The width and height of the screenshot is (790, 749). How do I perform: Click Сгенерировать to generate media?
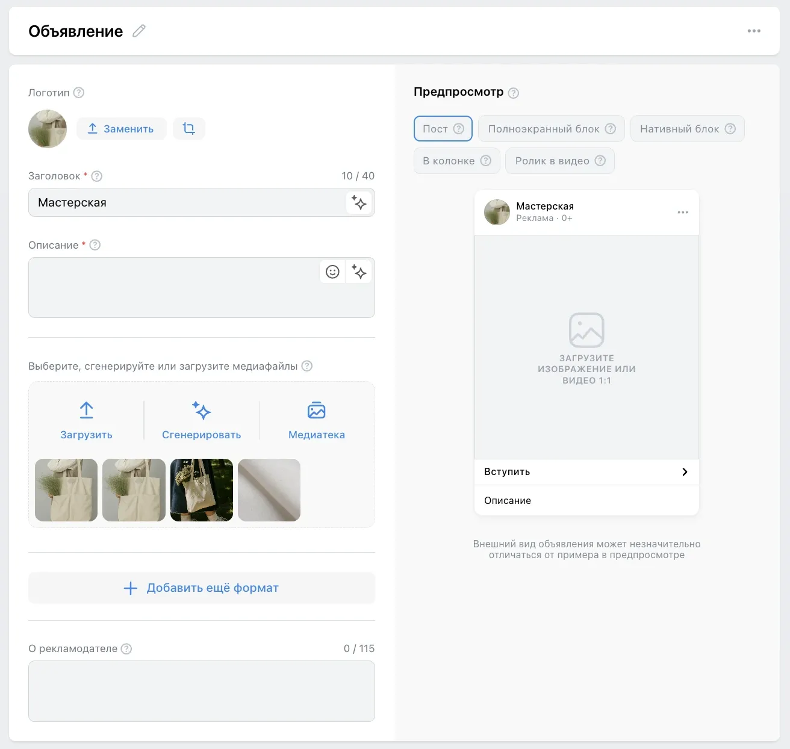pos(202,421)
